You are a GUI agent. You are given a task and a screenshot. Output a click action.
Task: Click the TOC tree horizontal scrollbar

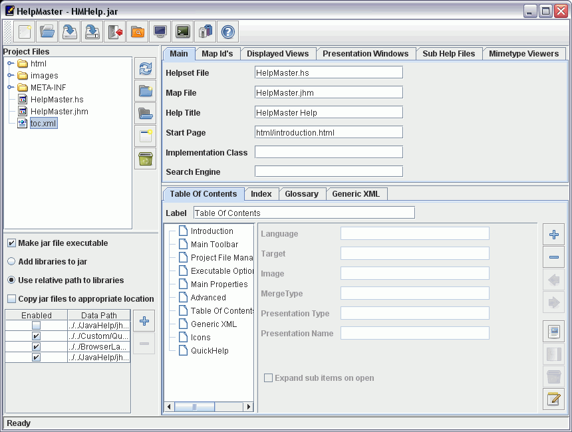209,407
